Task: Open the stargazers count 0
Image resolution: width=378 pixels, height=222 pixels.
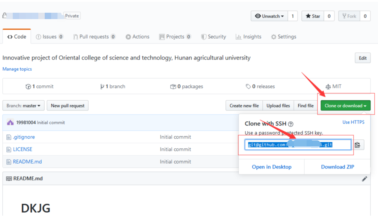Action: pyautogui.click(x=329, y=16)
